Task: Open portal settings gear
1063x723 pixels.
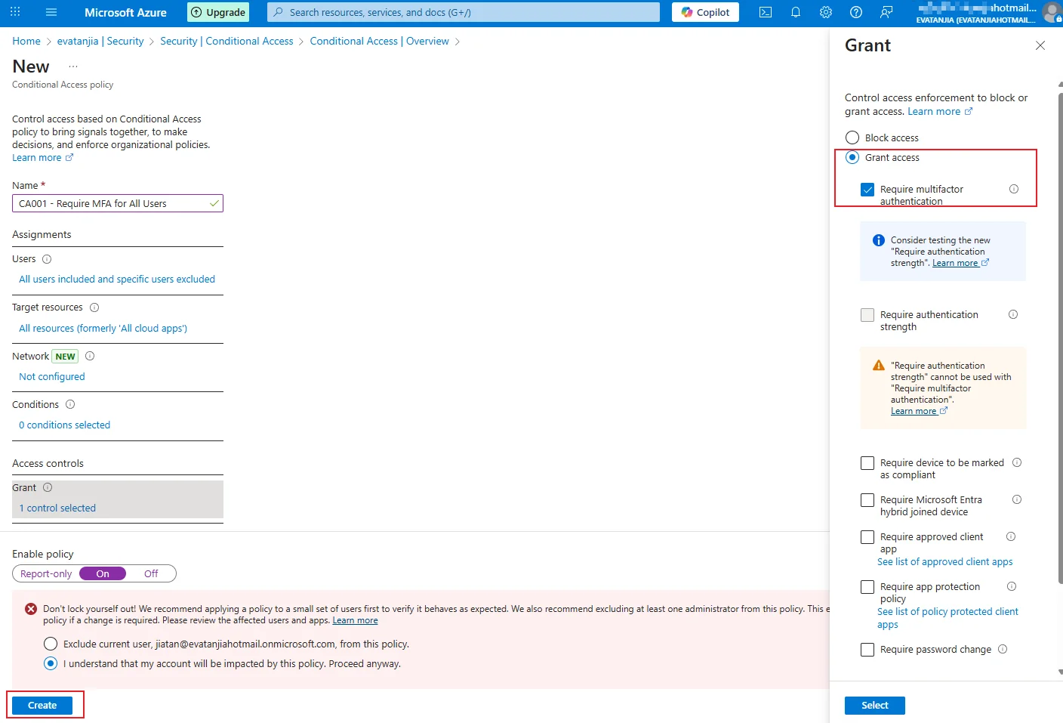Action: click(826, 12)
